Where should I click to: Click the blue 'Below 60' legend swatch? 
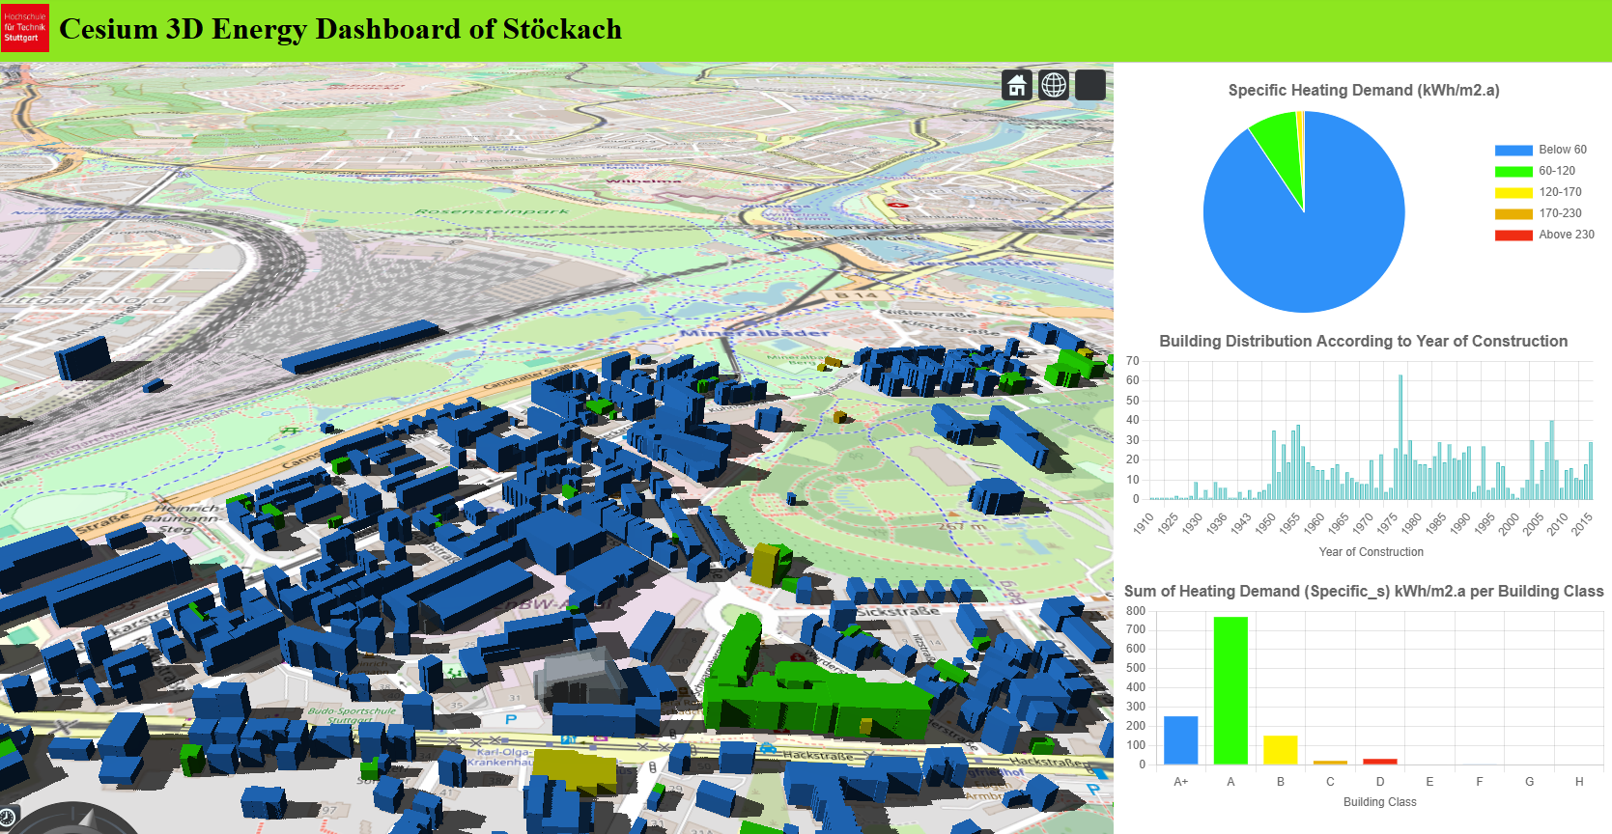click(1513, 151)
